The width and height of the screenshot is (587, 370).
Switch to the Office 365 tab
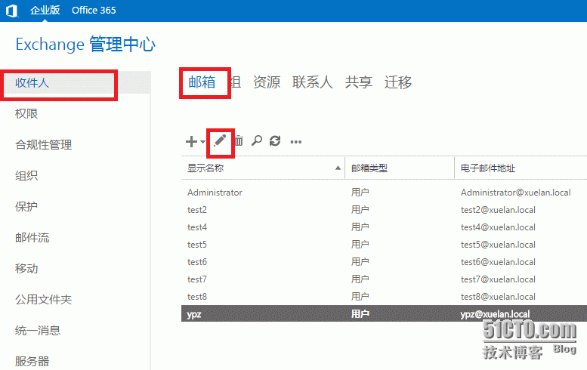click(94, 10)
